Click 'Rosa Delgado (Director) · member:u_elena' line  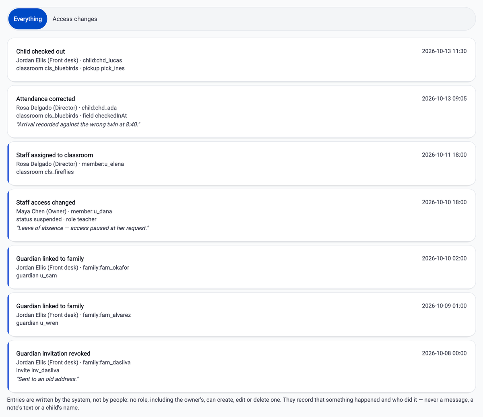click(70, 164)
